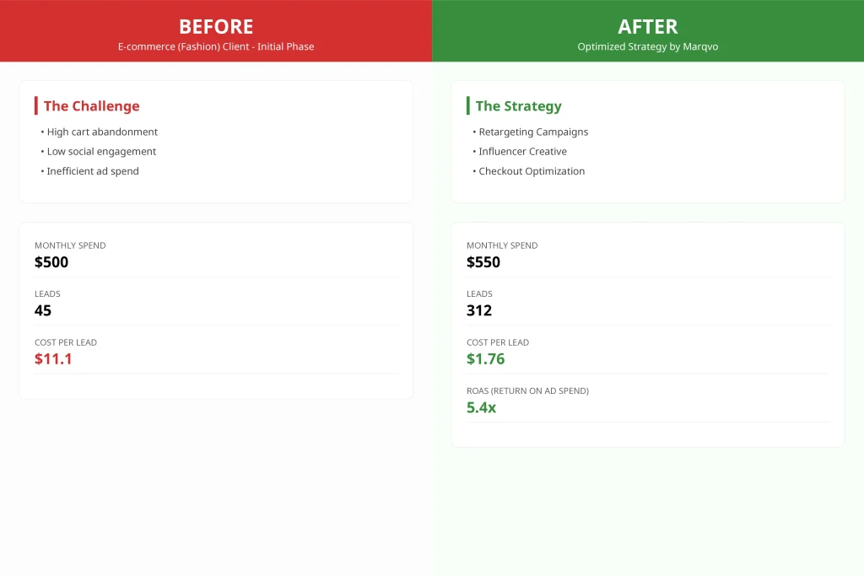864x576 pixels.
Task: Click the red $11.1 cost per lead
Action: click(x=53, y=359)
